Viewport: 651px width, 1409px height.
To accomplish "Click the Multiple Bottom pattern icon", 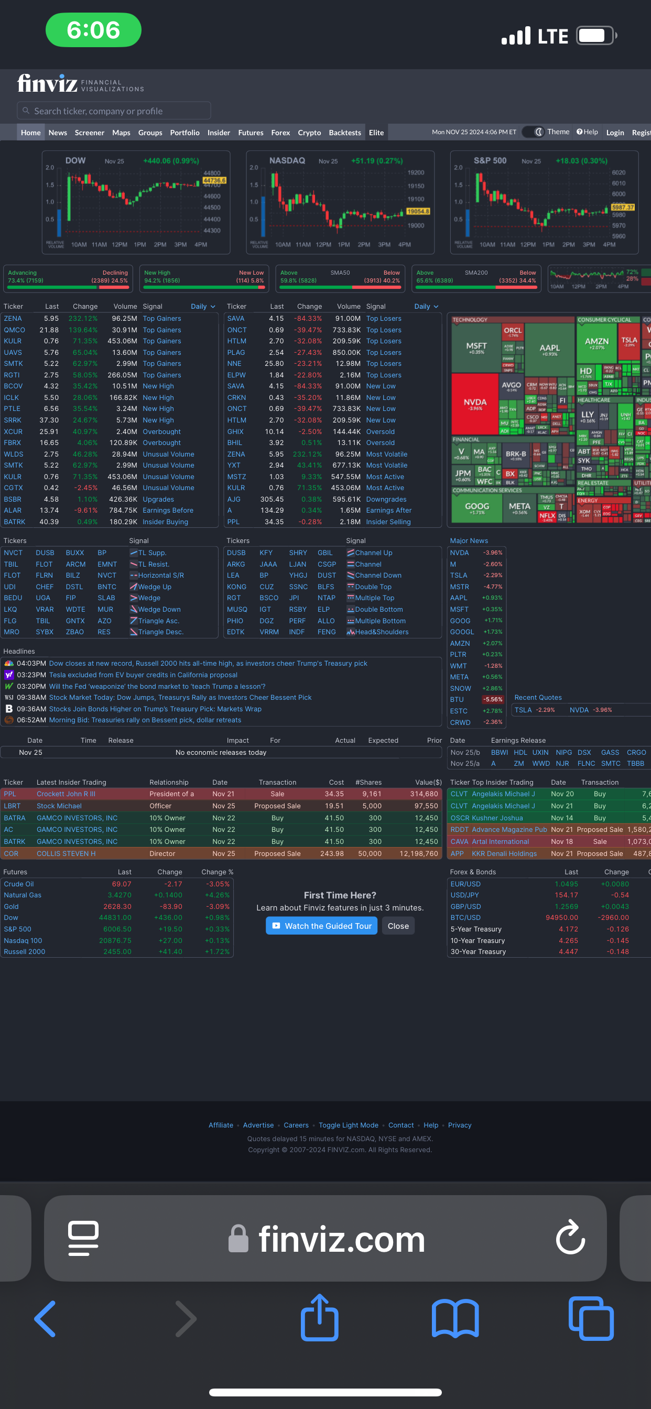I will (x=351, y=621).
